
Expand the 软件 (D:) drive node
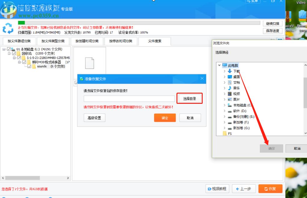coord(224,111)
